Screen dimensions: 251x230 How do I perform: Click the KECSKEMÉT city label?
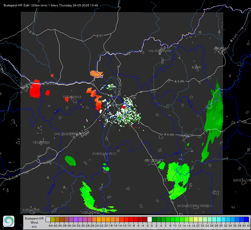pos(154,160)
